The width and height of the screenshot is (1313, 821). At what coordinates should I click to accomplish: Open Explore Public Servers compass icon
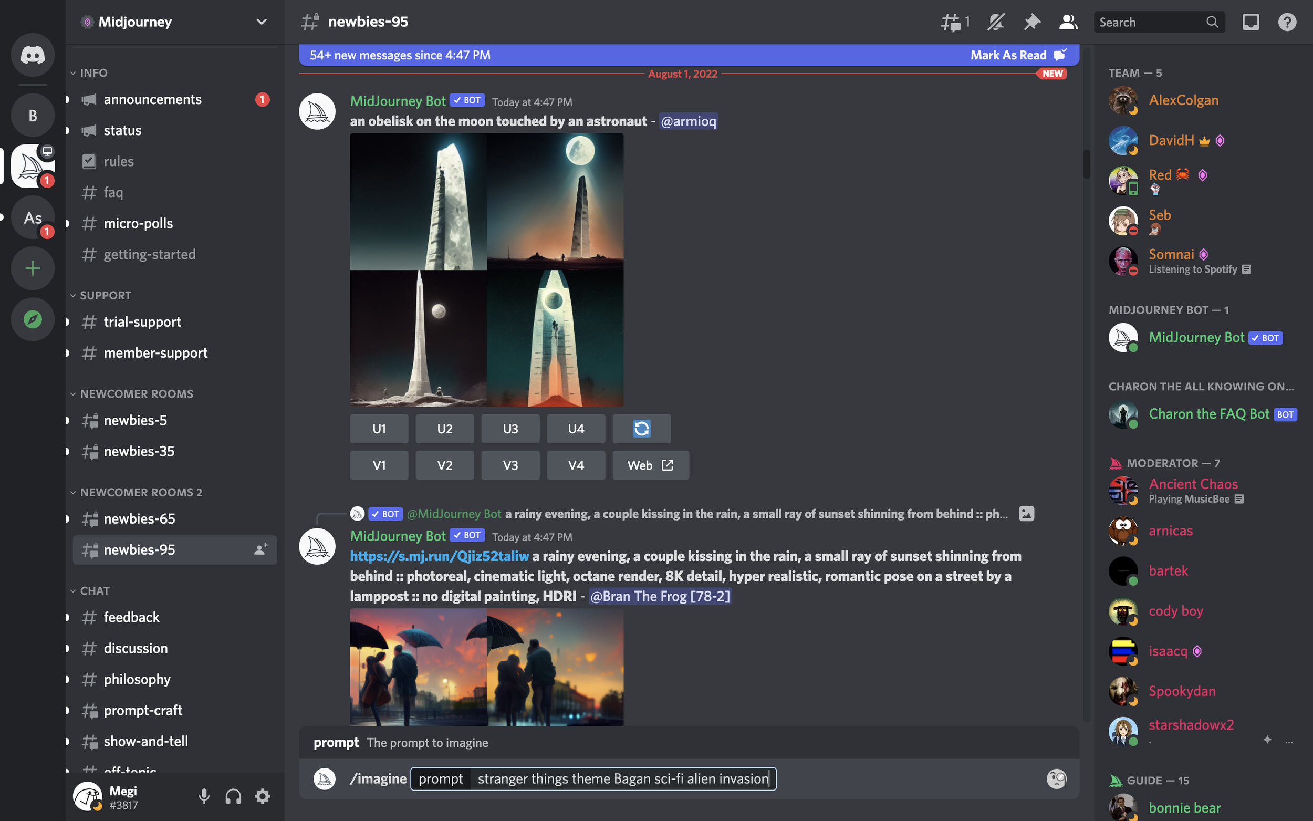click(33, 319)
